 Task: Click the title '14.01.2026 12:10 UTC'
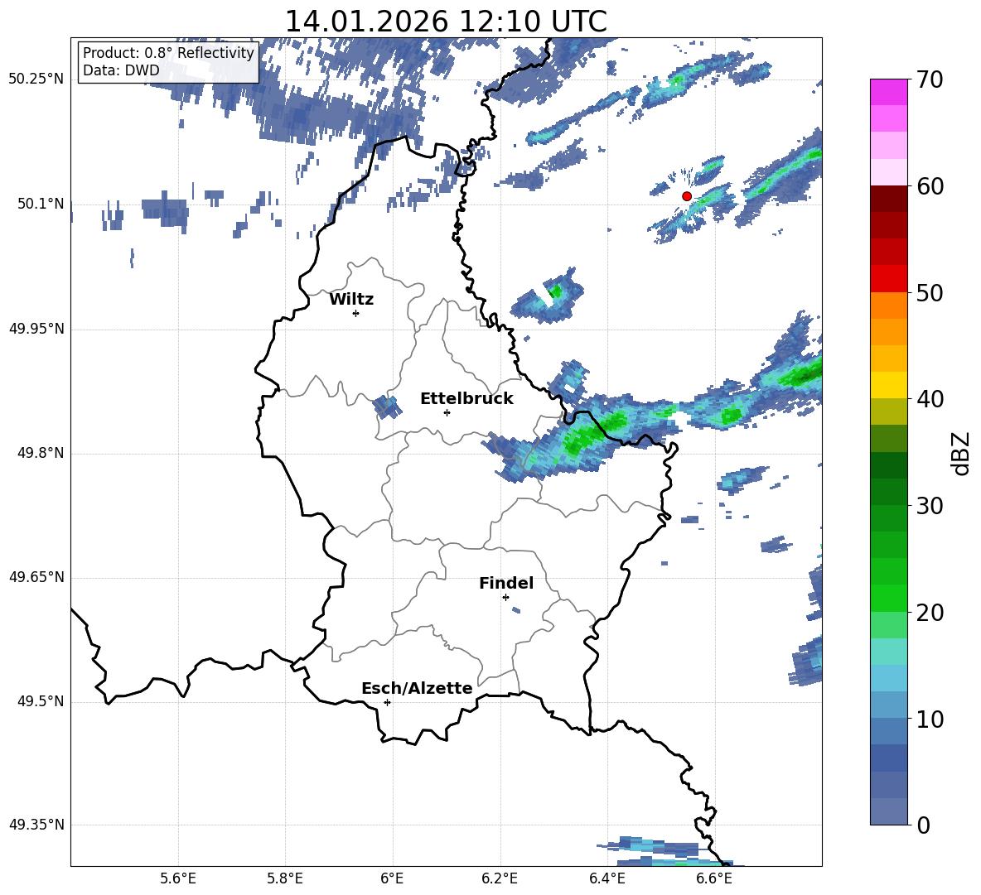446,22
